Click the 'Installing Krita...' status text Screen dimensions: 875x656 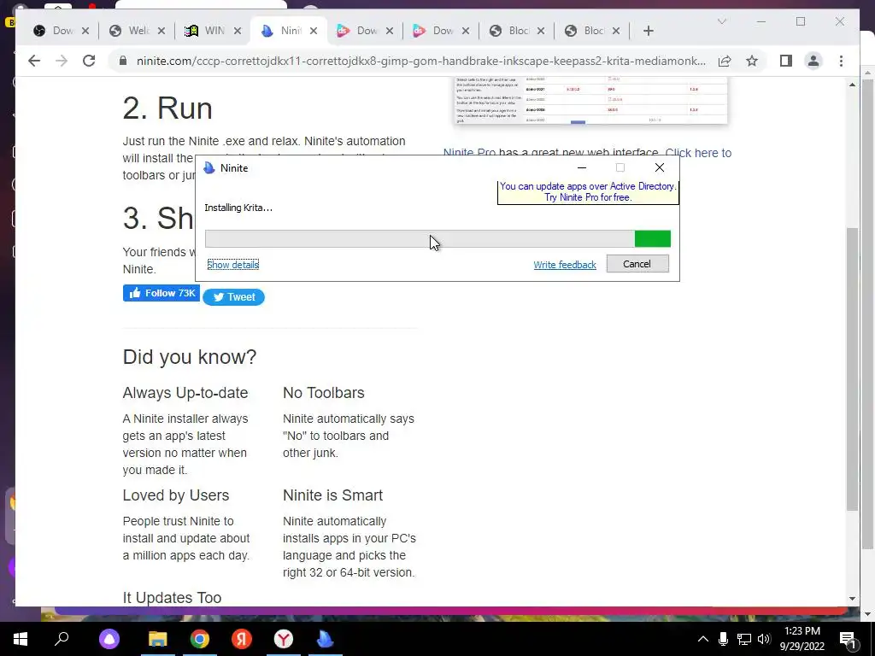pyautogui.click(x=238, y=208)
